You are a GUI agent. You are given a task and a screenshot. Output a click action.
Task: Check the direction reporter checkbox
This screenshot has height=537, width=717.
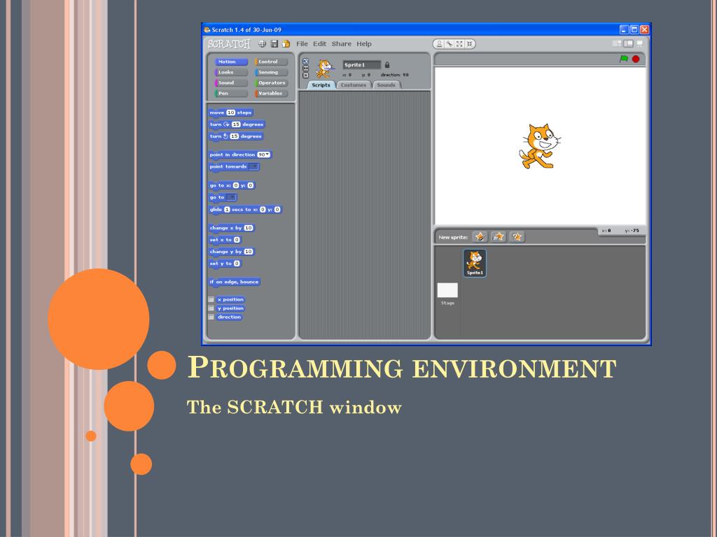tap(211, 317)
